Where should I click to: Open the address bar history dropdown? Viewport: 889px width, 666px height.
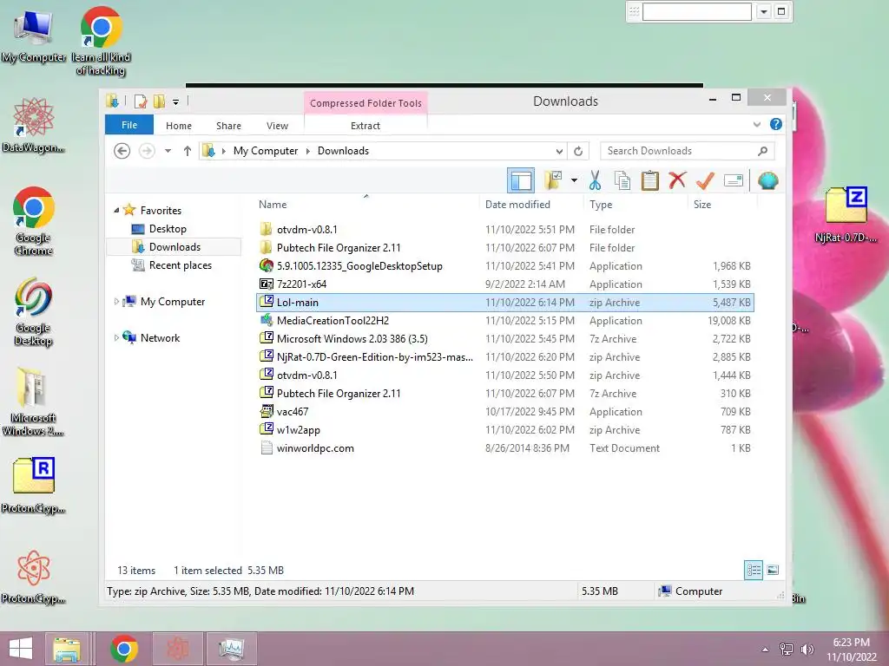tap(559, 151)
